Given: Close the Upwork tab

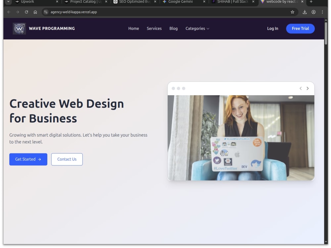Looking at the screenshot, I should (x=57, y=2).
